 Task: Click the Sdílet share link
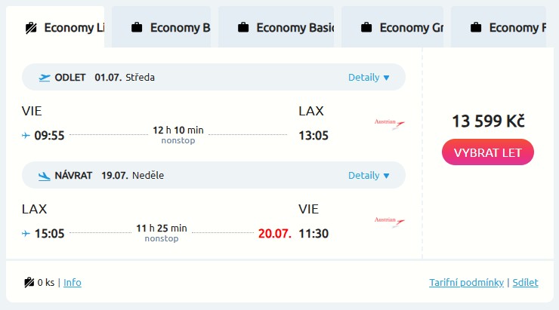525,283
